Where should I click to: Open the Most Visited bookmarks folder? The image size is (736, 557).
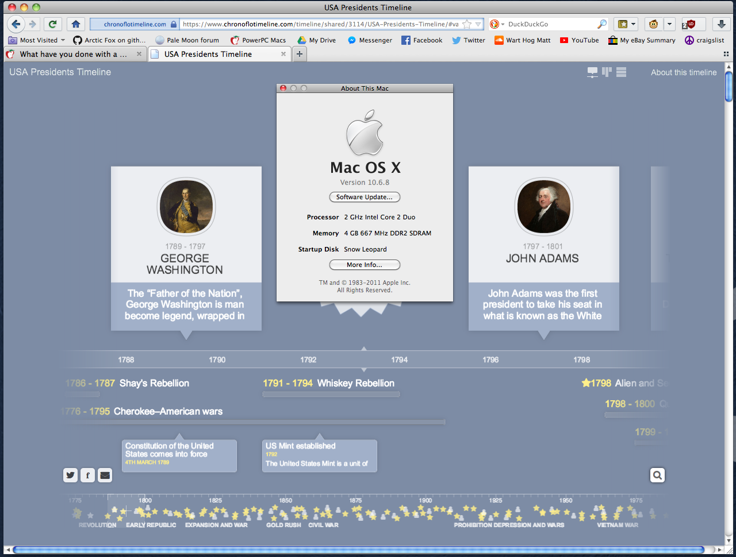pyautogui.click(x=37, y=40)
